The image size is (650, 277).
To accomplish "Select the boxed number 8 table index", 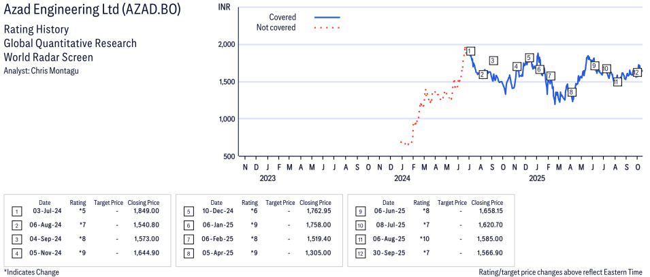I will pos(188,252).
